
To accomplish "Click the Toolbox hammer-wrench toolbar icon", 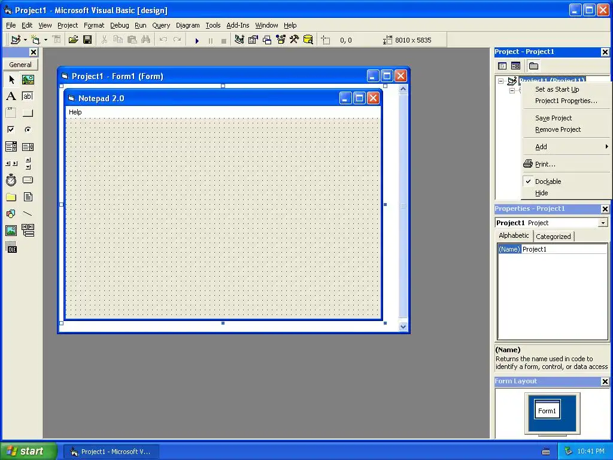I will (x=295, y=40).
